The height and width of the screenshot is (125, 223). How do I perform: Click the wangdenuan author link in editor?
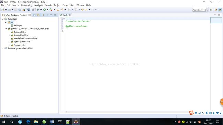(81, 26)
